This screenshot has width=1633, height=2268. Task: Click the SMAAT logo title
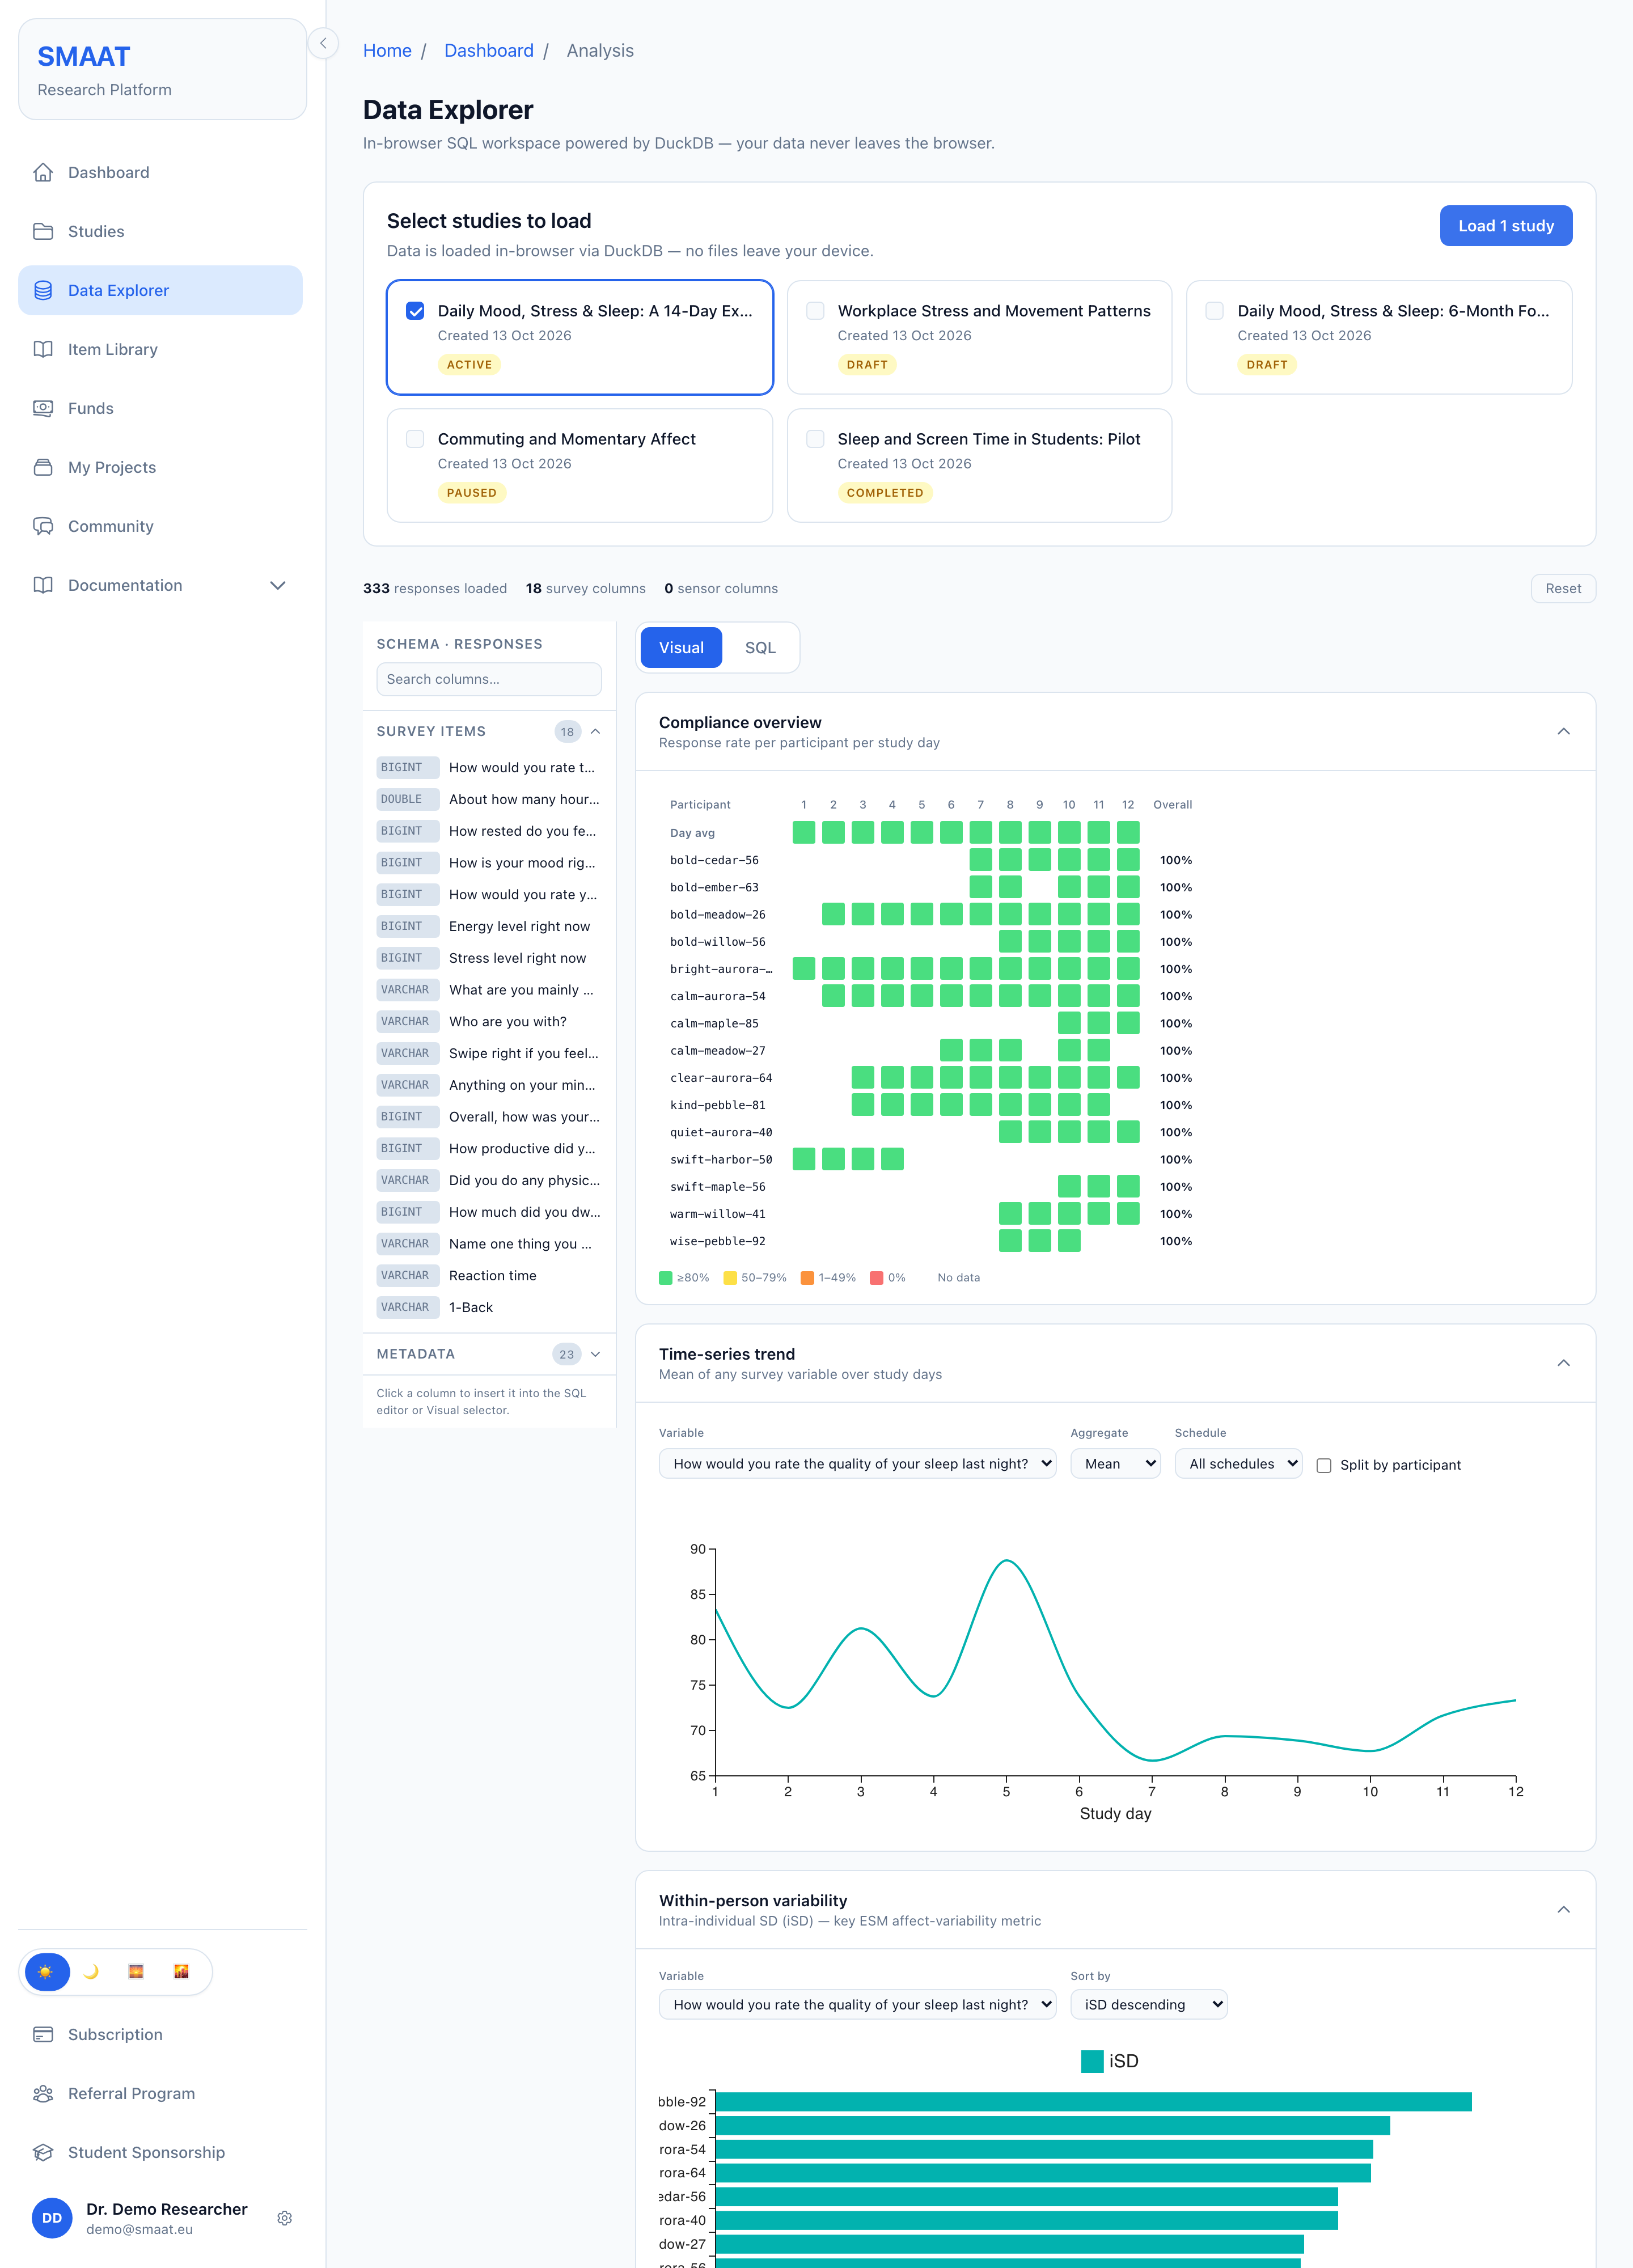pos(84,56)
